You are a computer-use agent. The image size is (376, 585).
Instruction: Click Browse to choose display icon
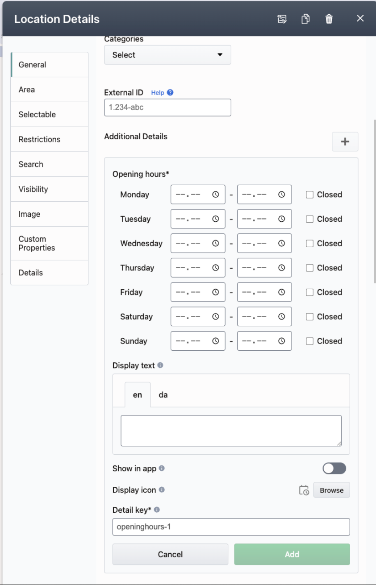click(x=331, y=490)
